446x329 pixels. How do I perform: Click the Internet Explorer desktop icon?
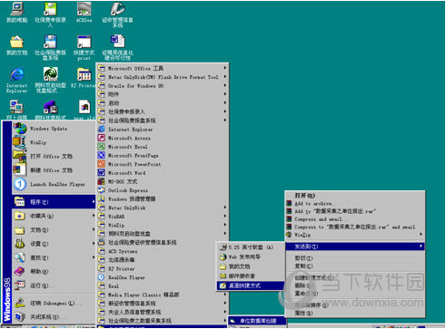pyautogui.click(x=17, y=80)
